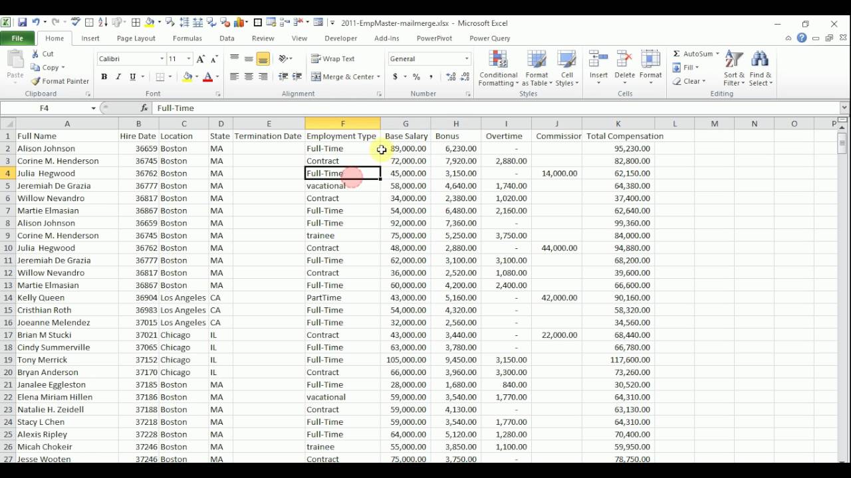Increase the cell indent
The image size is (851, 478).
click(297, 77)
